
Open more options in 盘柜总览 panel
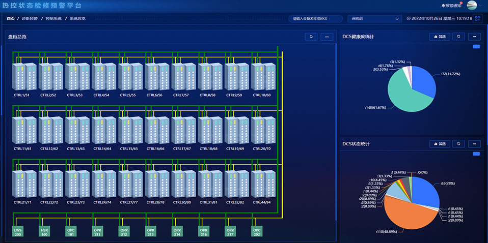tap(327, 37)
